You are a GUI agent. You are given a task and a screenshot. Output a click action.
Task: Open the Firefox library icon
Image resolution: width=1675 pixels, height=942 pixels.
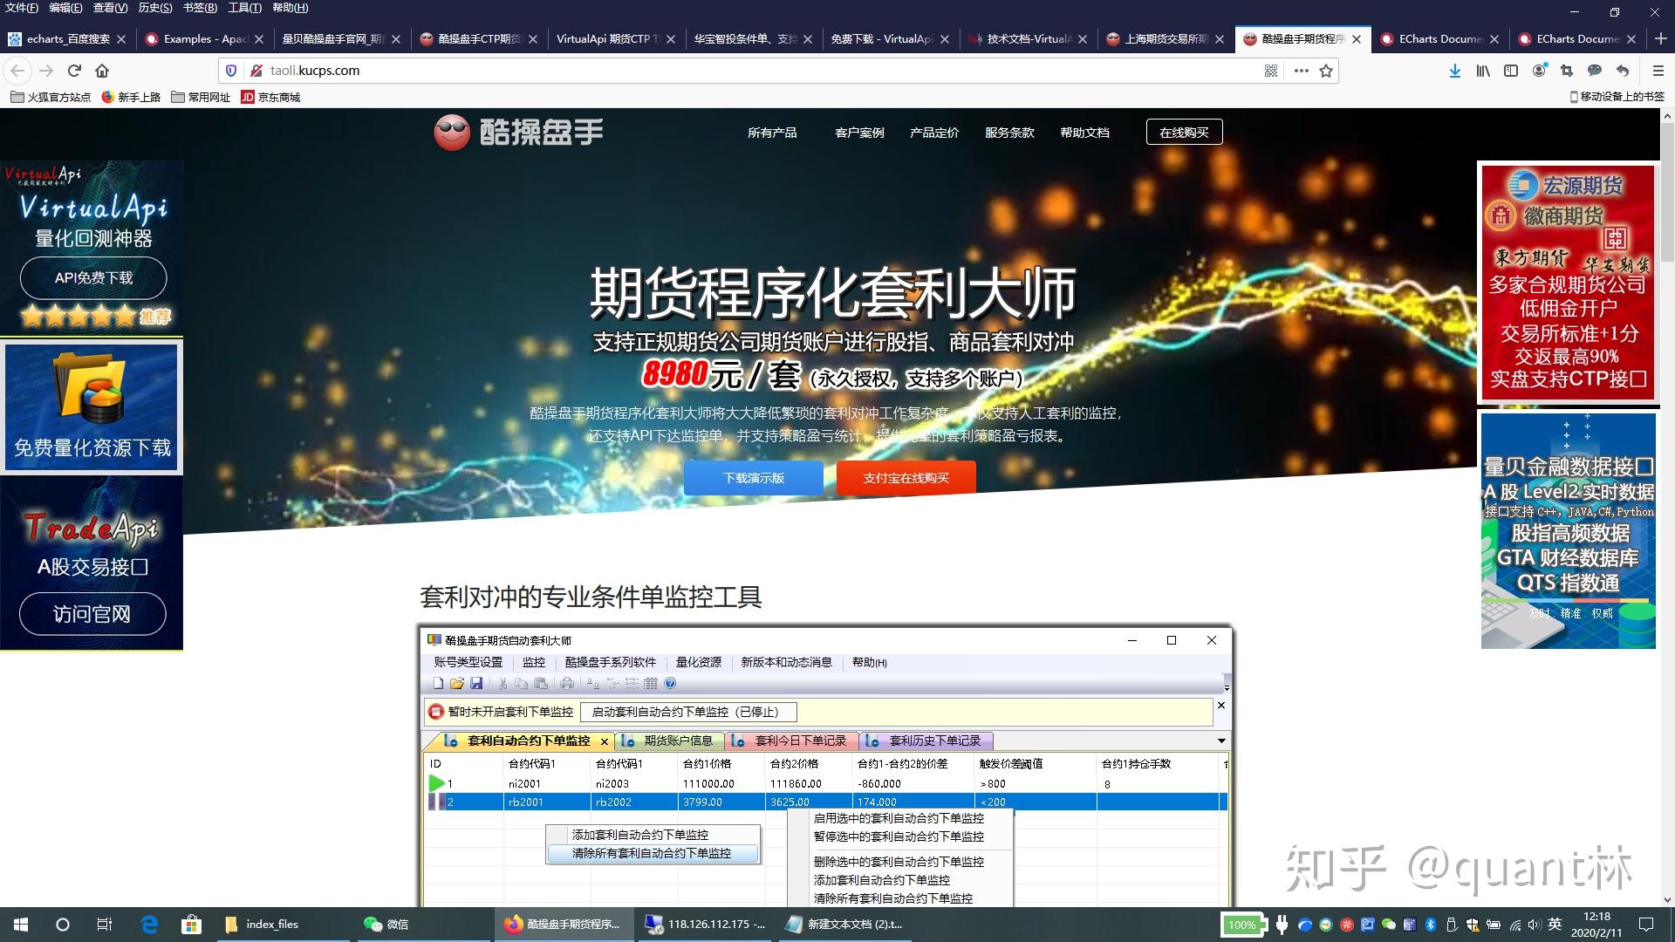[1483, 71]
